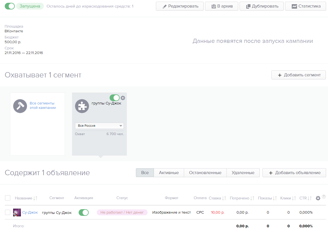Click the ВКонтакте platform value
The image size is (328, 232).
point(14,31)
